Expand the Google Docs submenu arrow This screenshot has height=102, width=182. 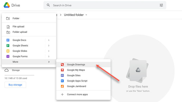click(x=49, y=40)
